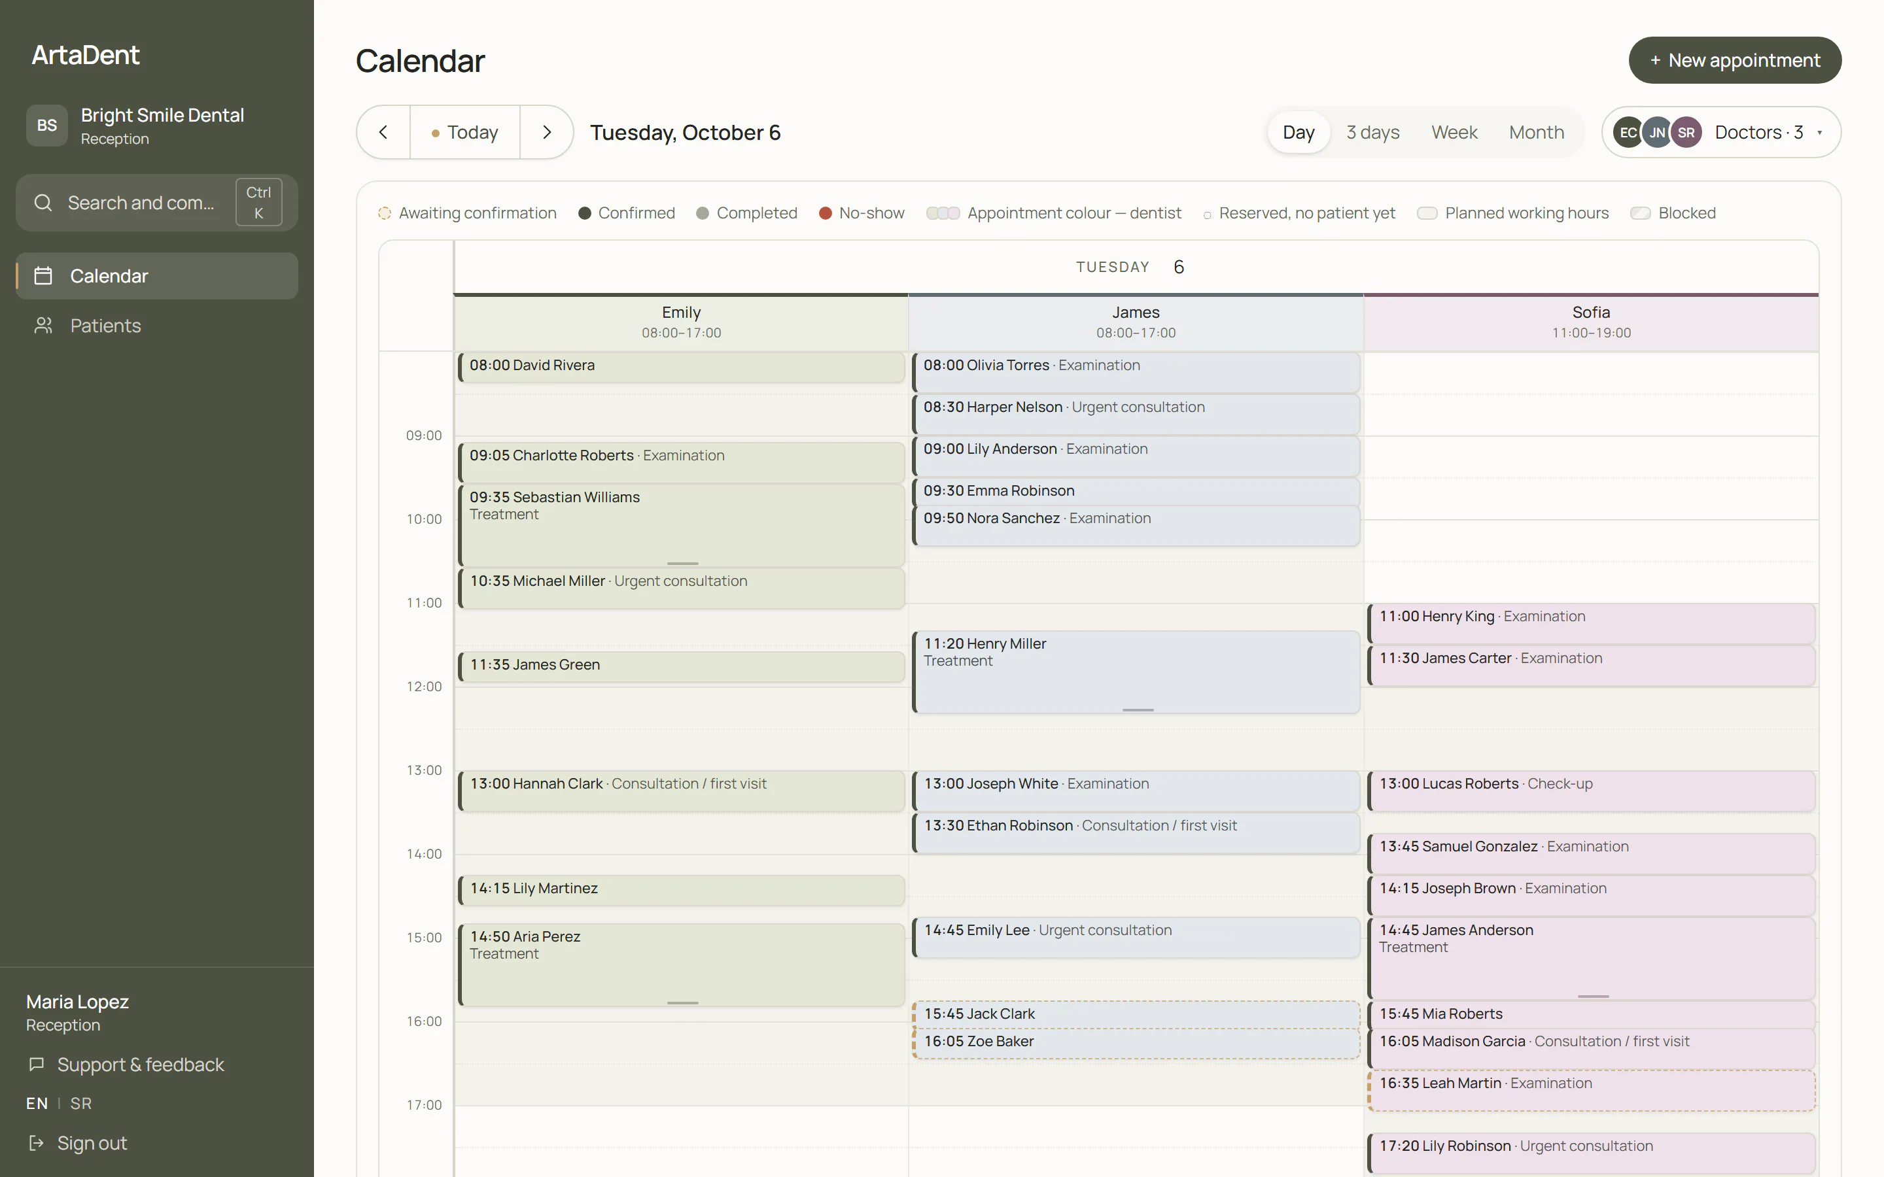The width and height of the screenshot is (1884, 1177).
Task: Switch to 3 days view
Action: [x=1372, y=132]
